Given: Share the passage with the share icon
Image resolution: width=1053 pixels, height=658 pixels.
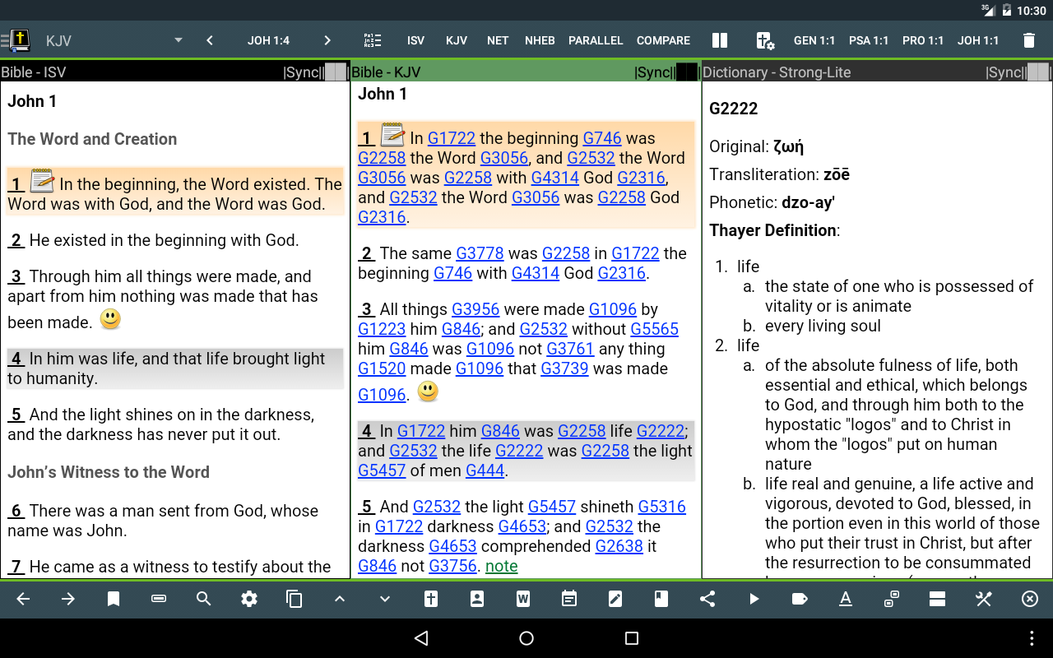Looking at the screenshot, I should coord(707,599).
